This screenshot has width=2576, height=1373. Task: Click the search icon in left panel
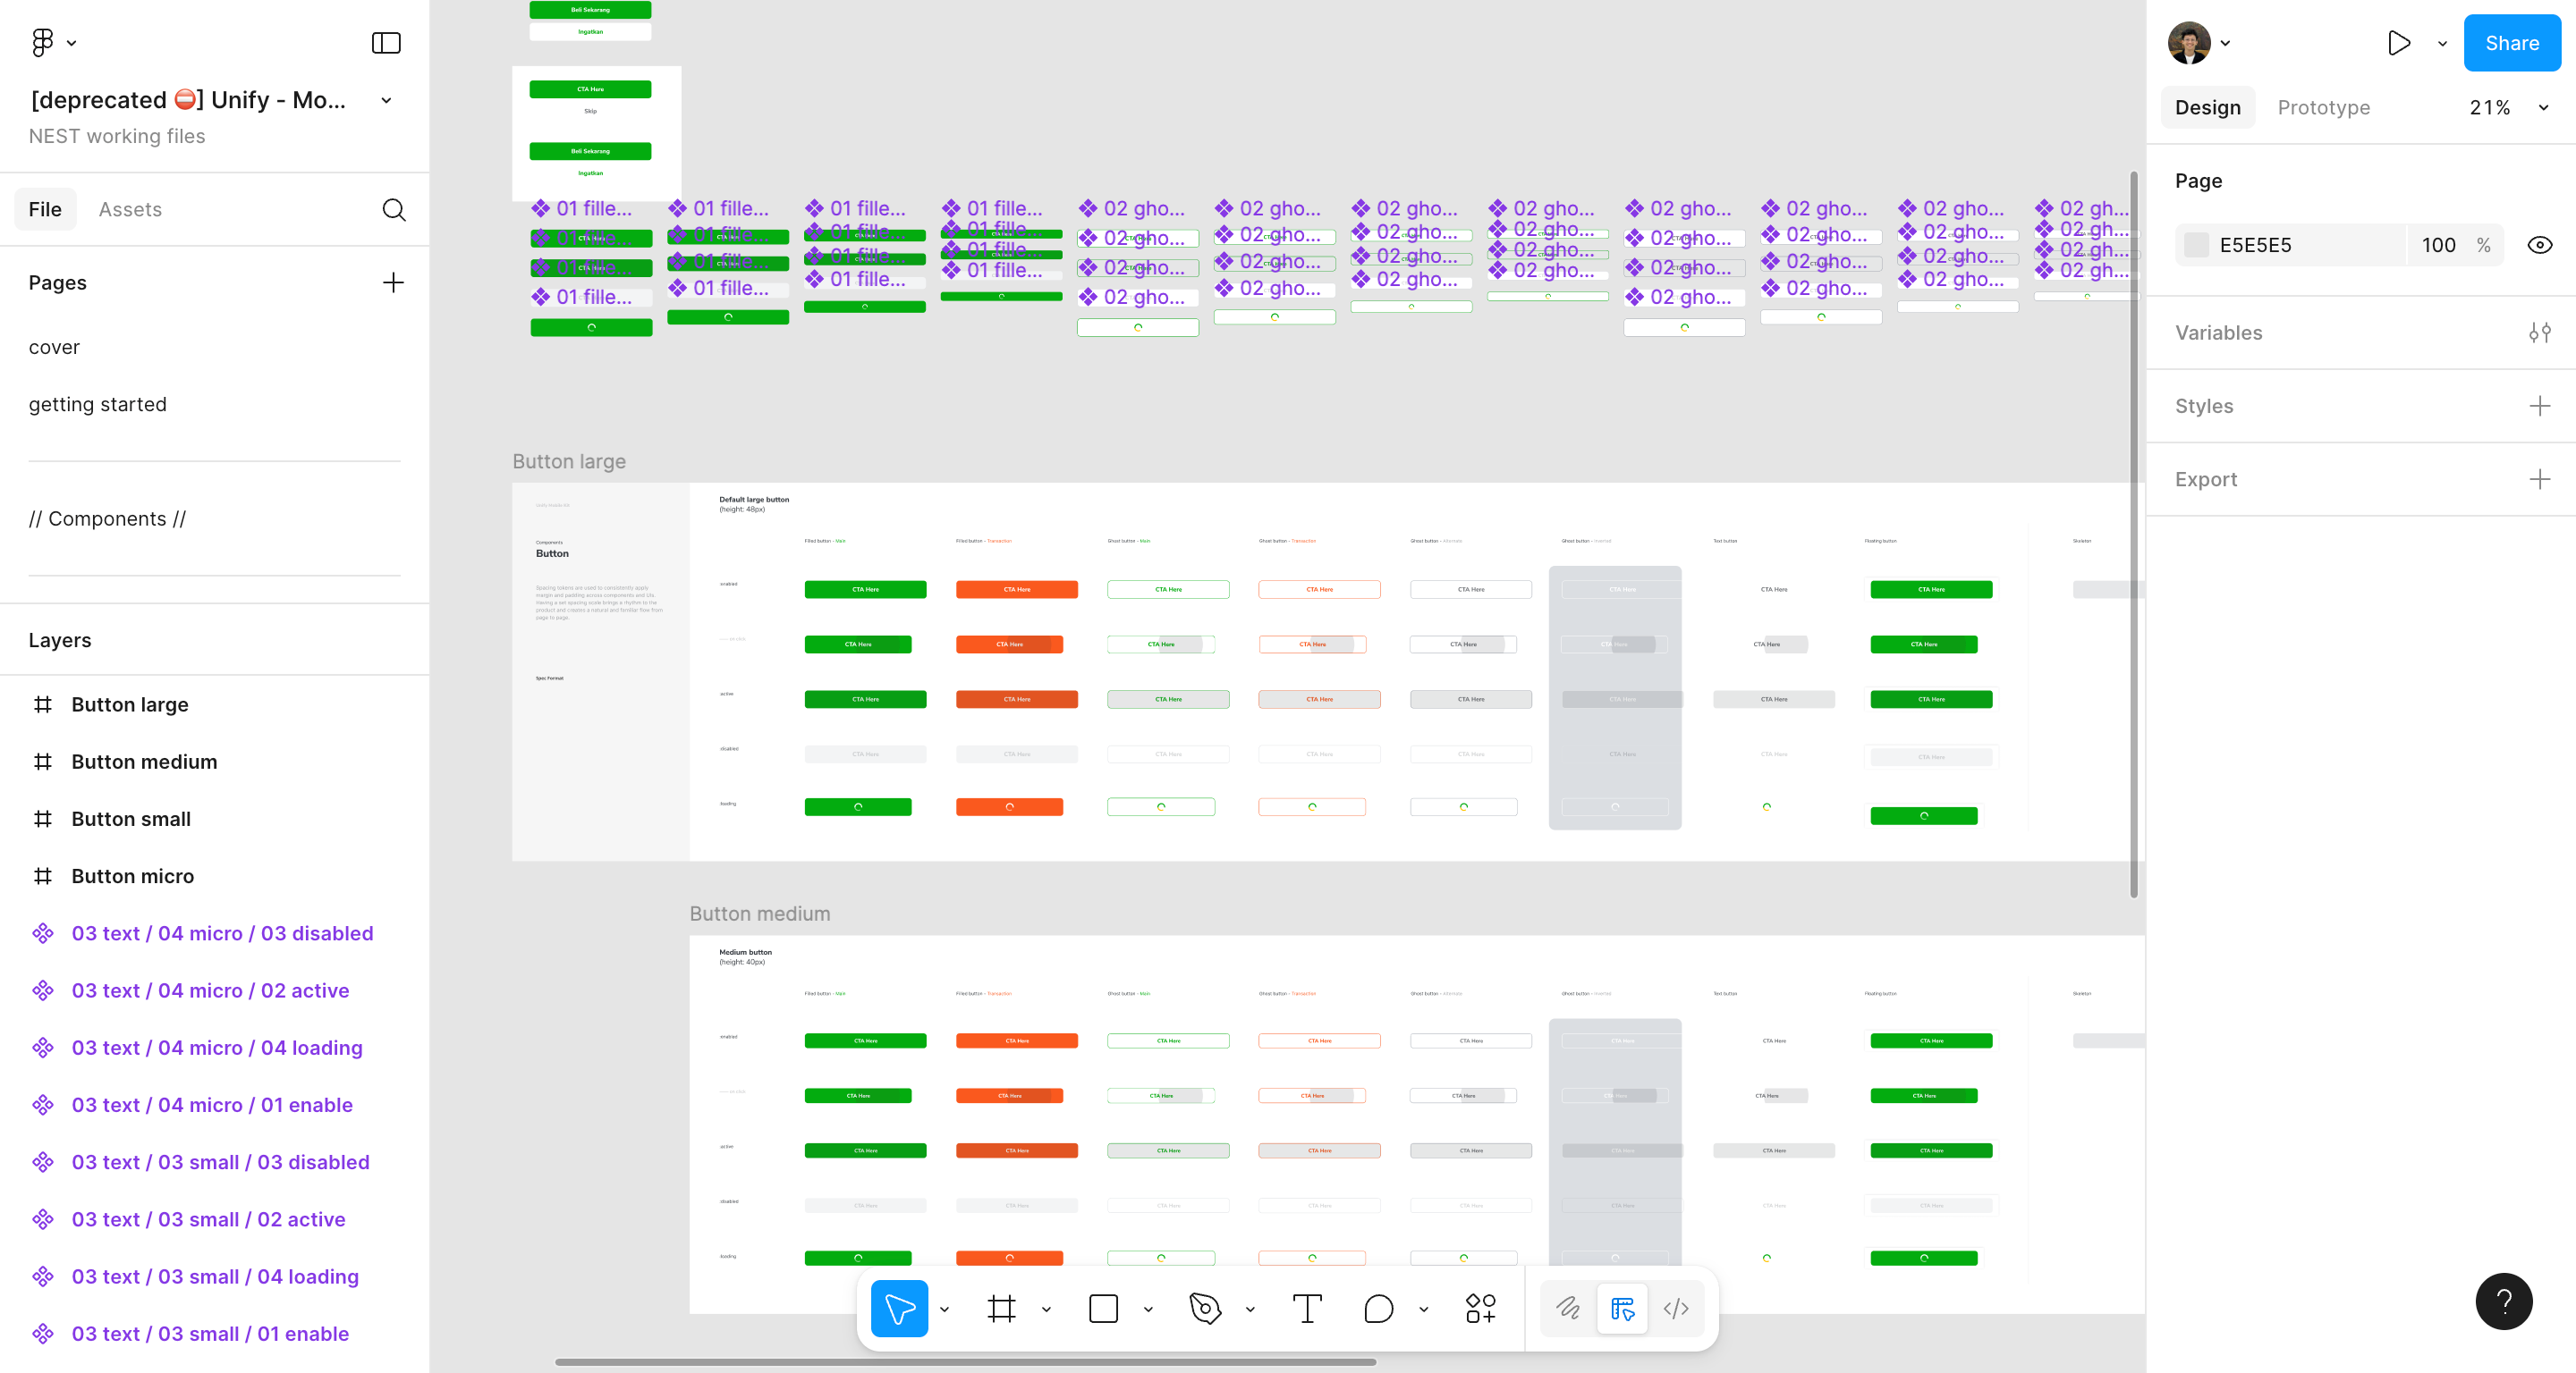394,210
